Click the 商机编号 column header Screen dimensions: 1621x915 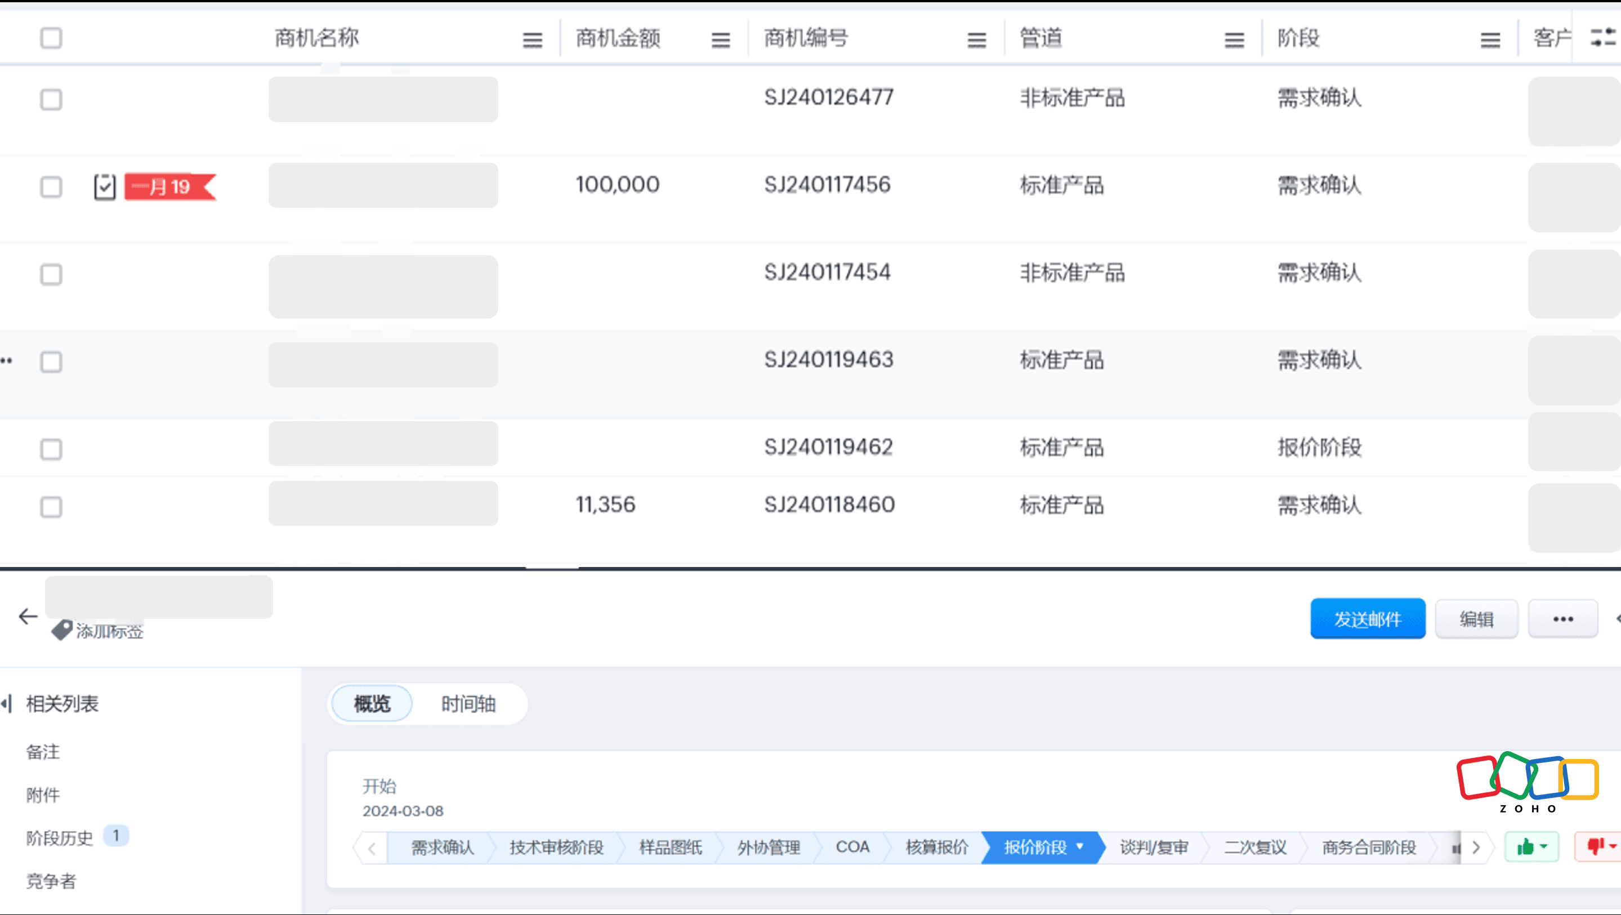pos(806,38)
